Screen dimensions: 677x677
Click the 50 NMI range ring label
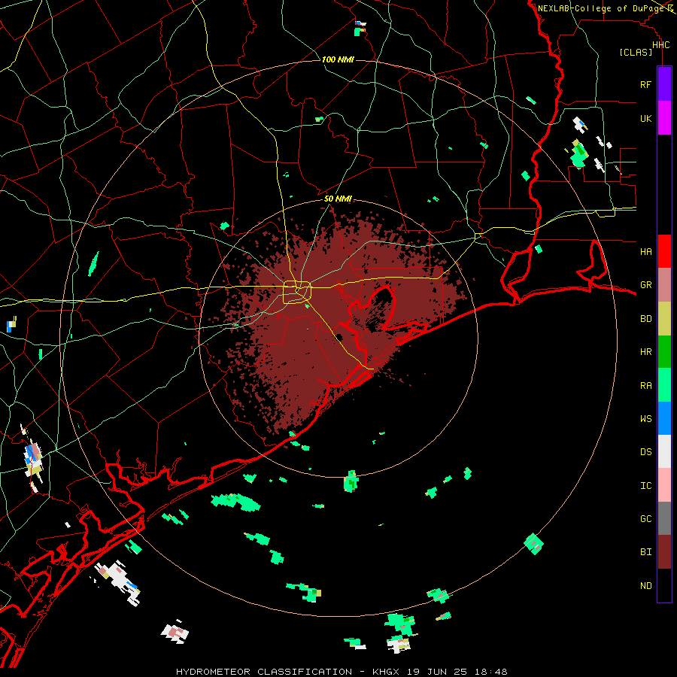(x=338, y=199)
